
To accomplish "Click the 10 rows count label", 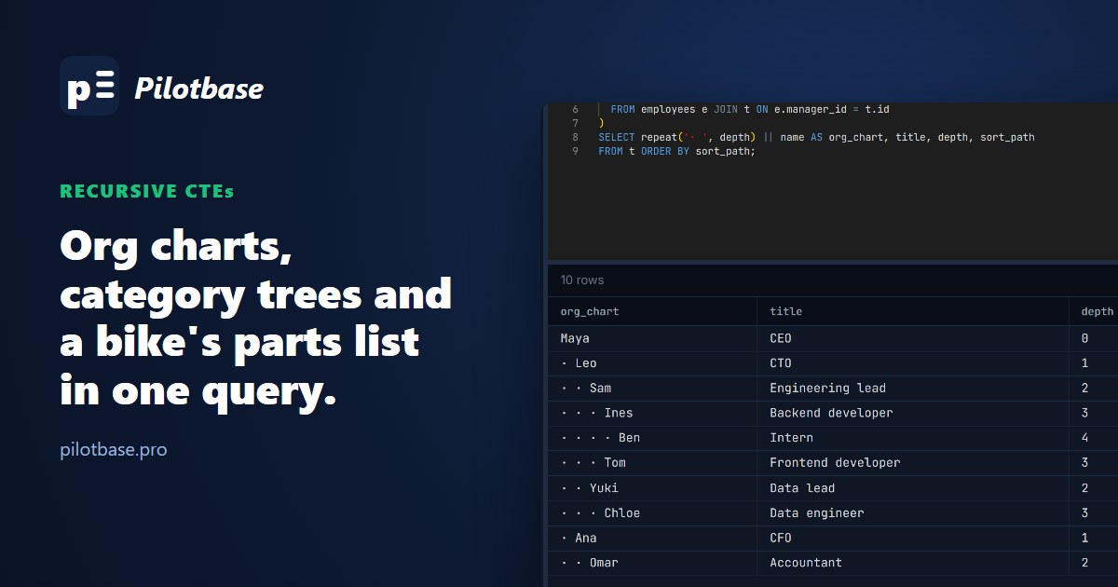I will pos(582,280).
